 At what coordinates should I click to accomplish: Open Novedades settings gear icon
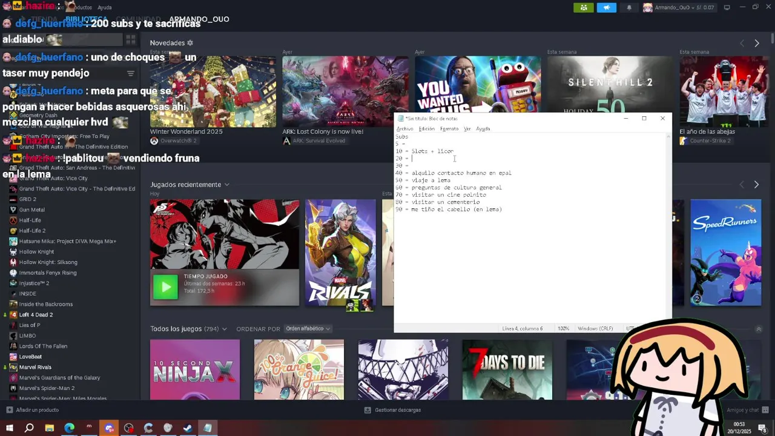click(x=190, y=43)
